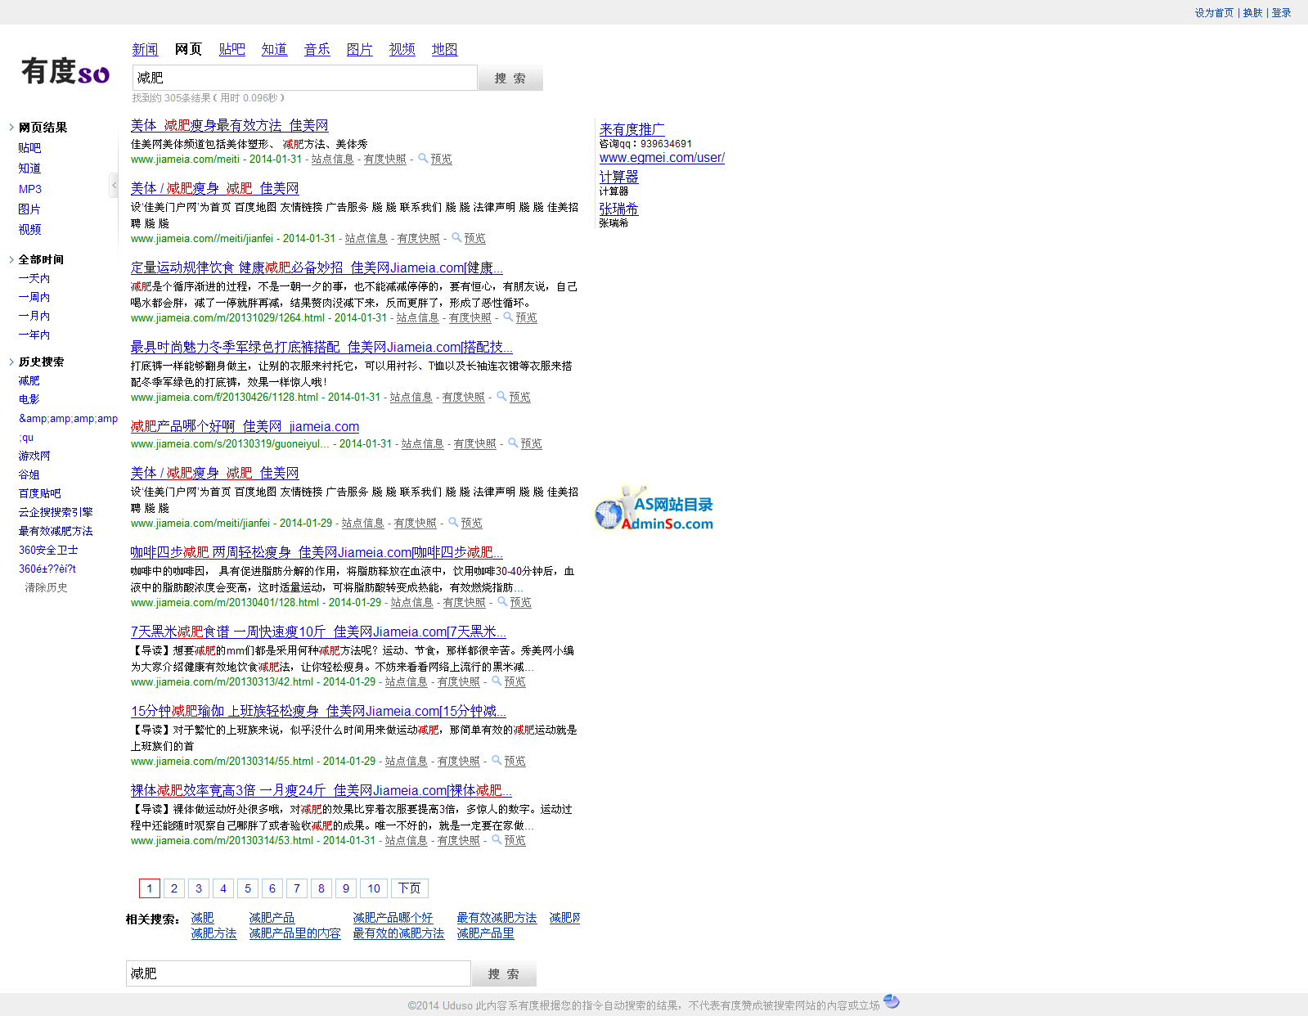Image resolution: width=1308 pixels, height=1016 pixels.
Task: Open result 15分钟减肥瑜伽
Action: tap(318, 711)
